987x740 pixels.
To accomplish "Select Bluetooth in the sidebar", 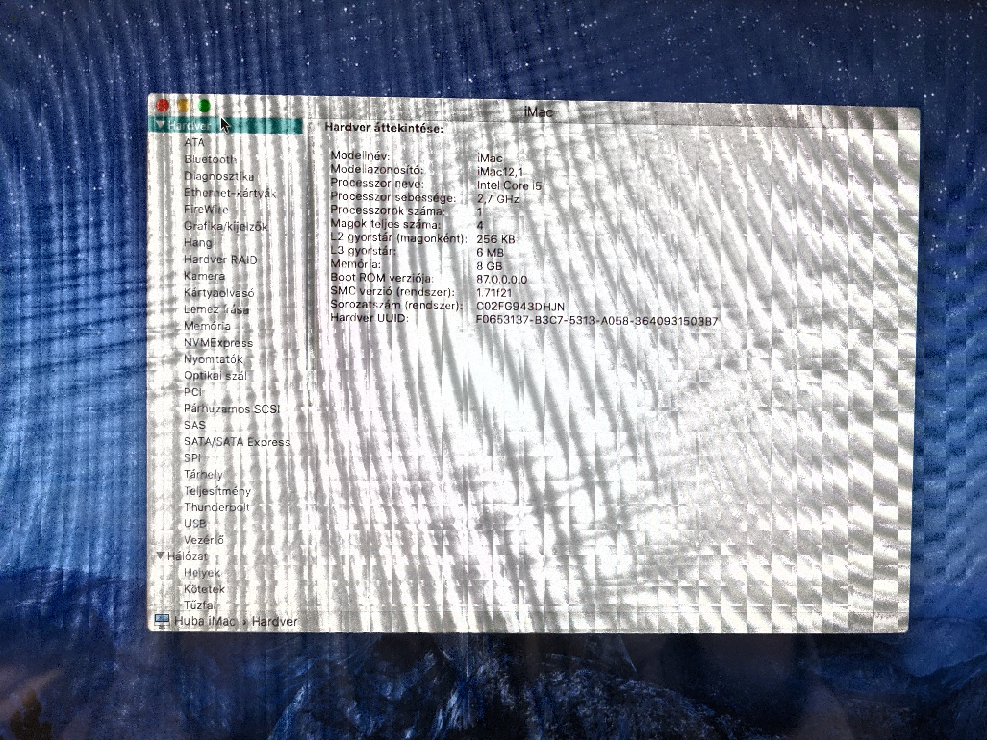I will point(210,159).
